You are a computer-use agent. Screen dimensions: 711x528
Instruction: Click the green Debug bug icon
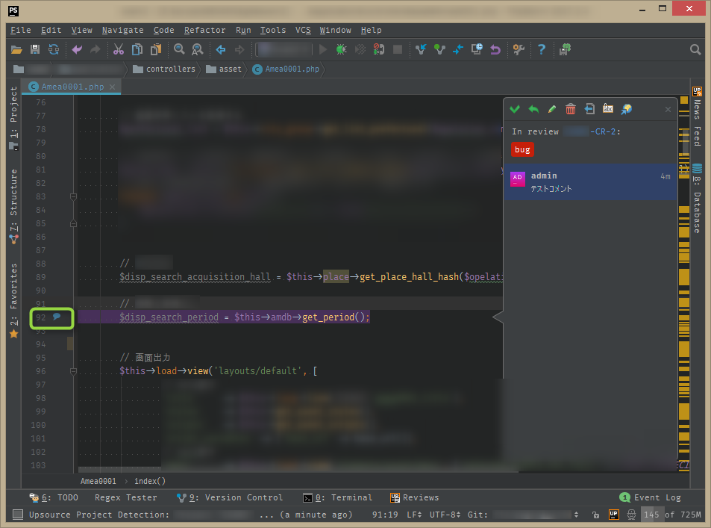tap(342, 49)
